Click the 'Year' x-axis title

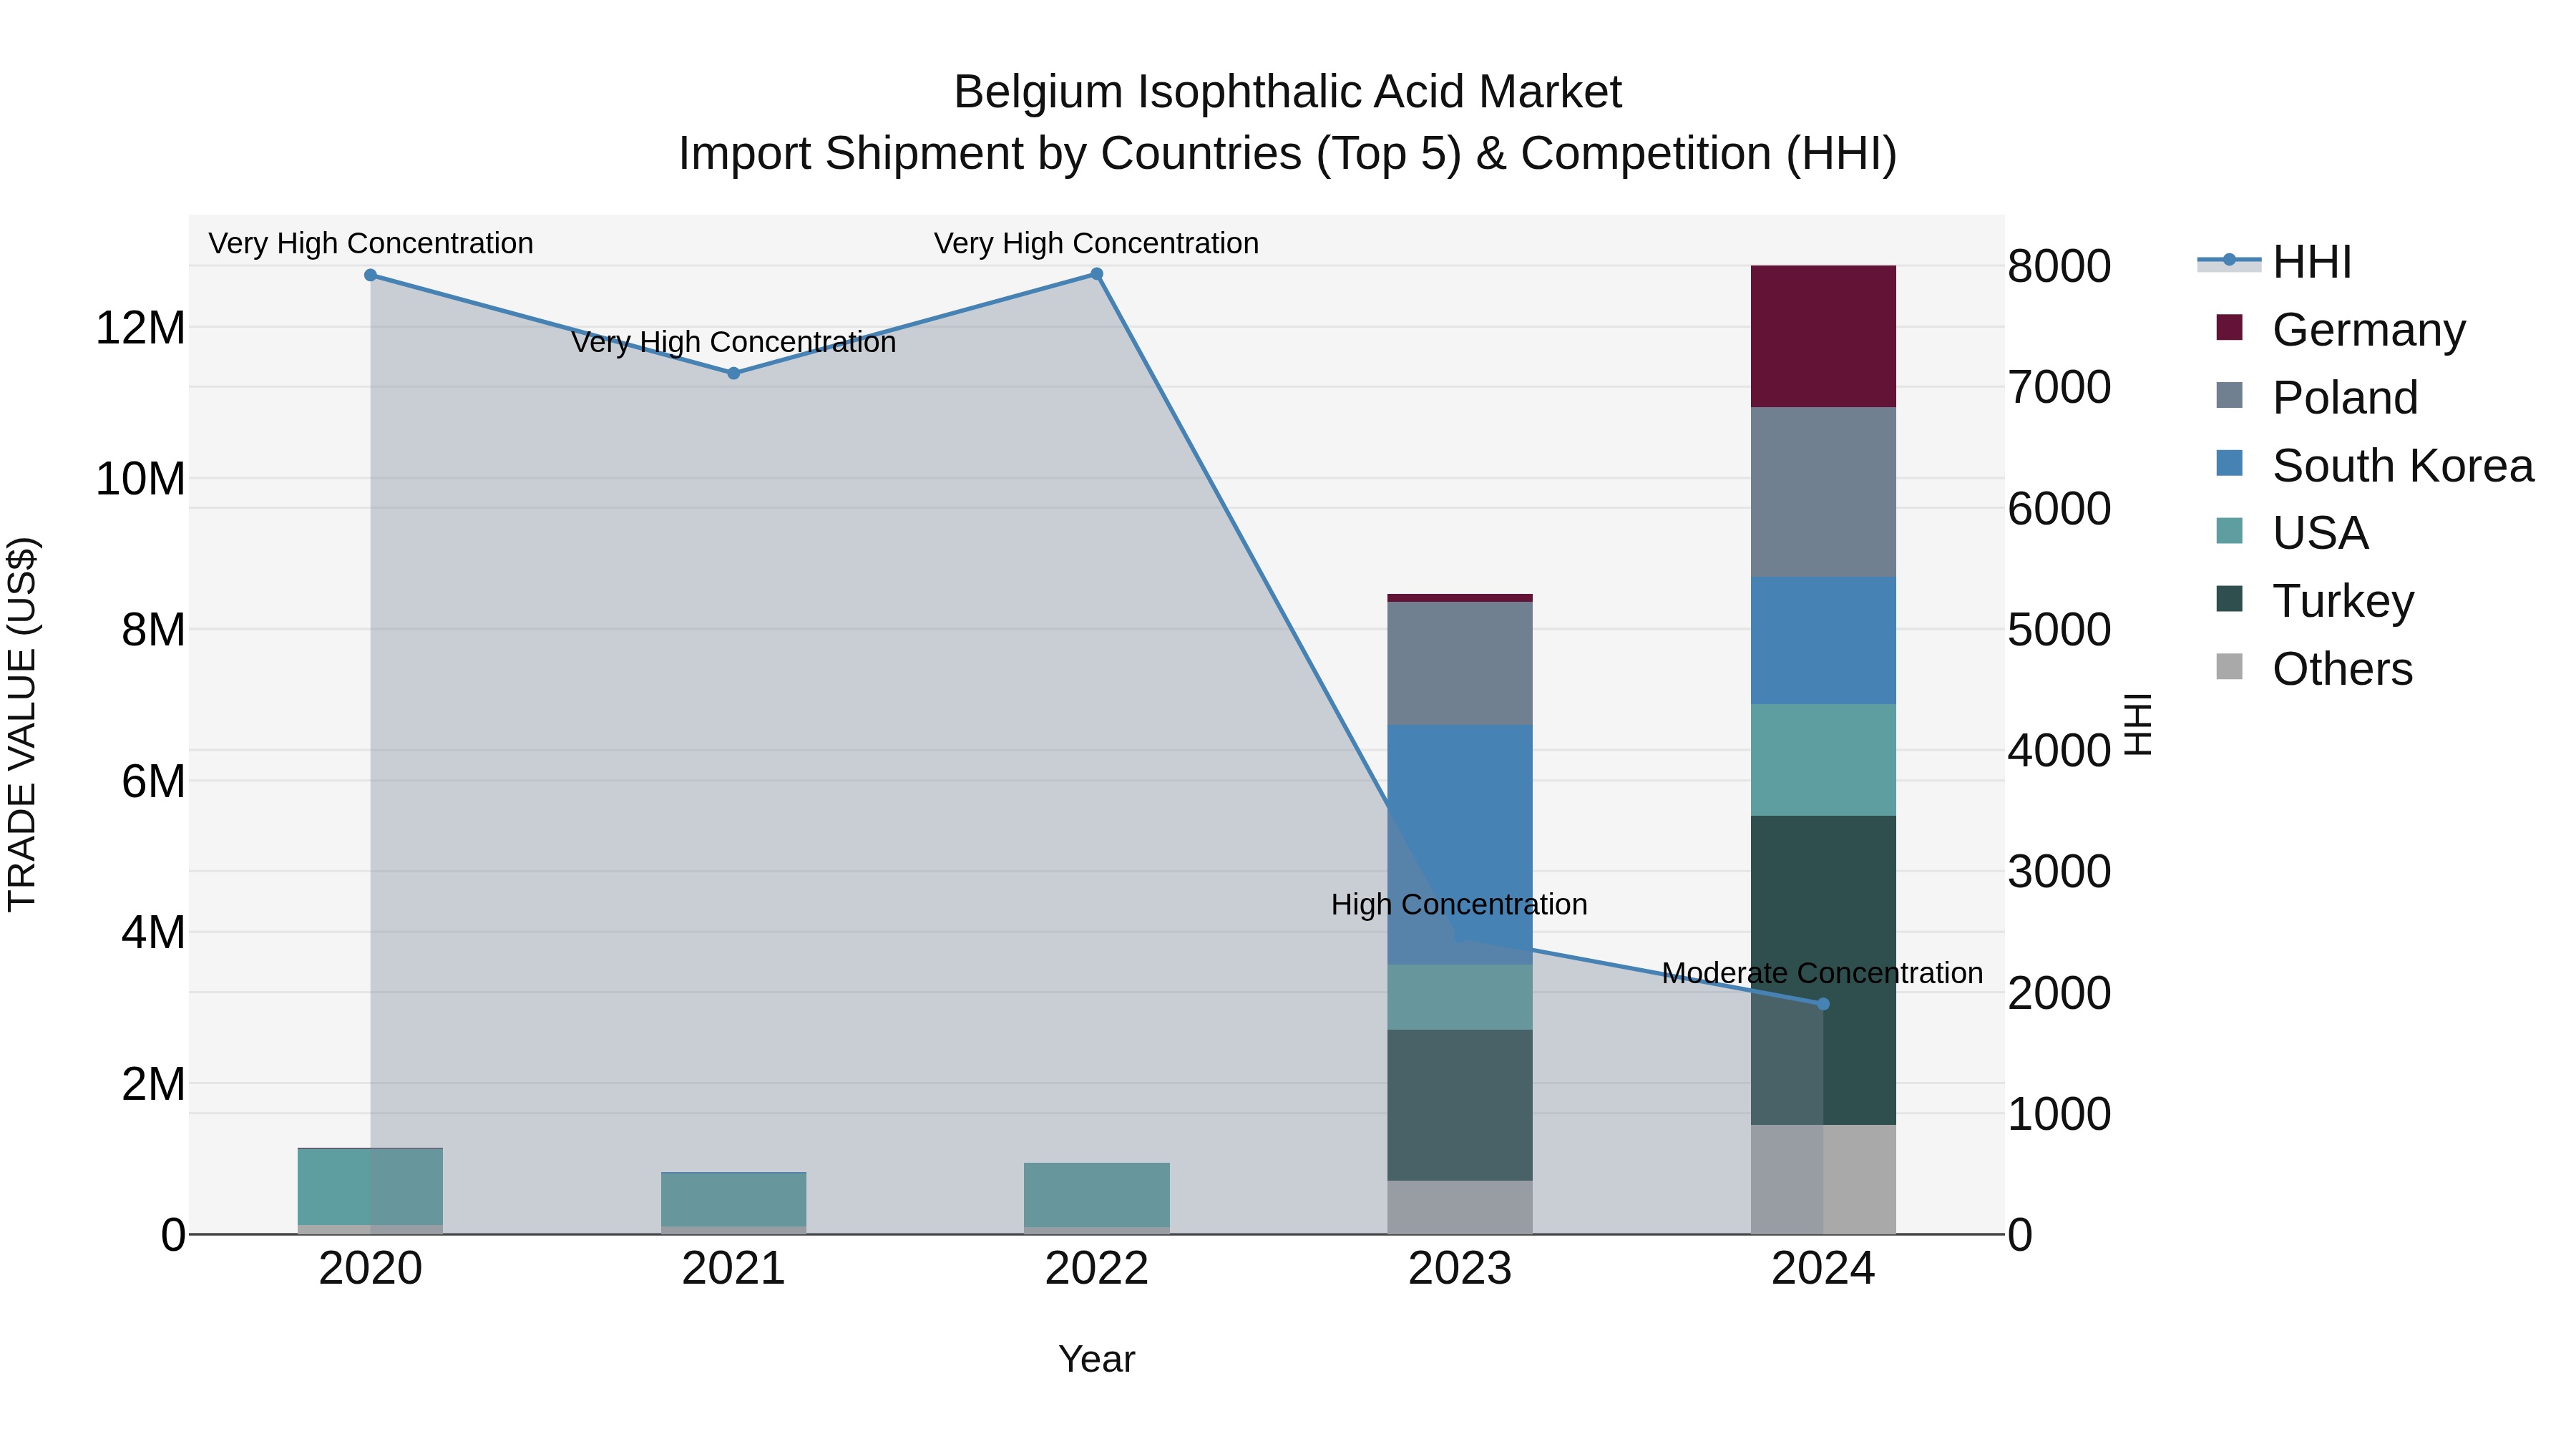(1097, 1359)
